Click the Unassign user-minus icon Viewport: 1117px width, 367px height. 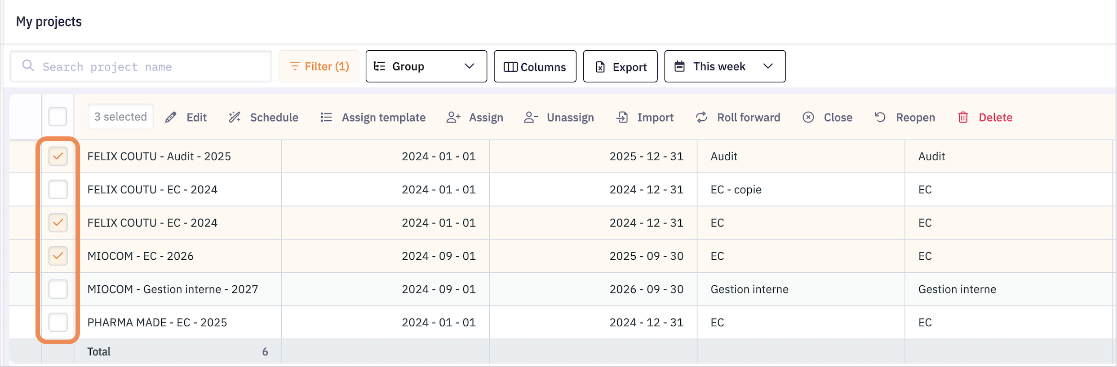(x=531, y=118)
